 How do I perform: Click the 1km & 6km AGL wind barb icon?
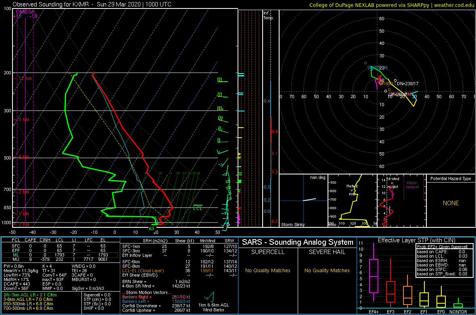[209, 296]
